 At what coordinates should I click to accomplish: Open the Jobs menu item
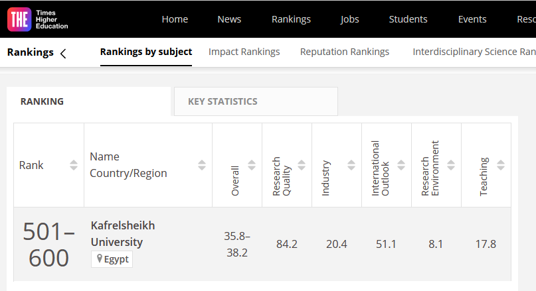349,19
